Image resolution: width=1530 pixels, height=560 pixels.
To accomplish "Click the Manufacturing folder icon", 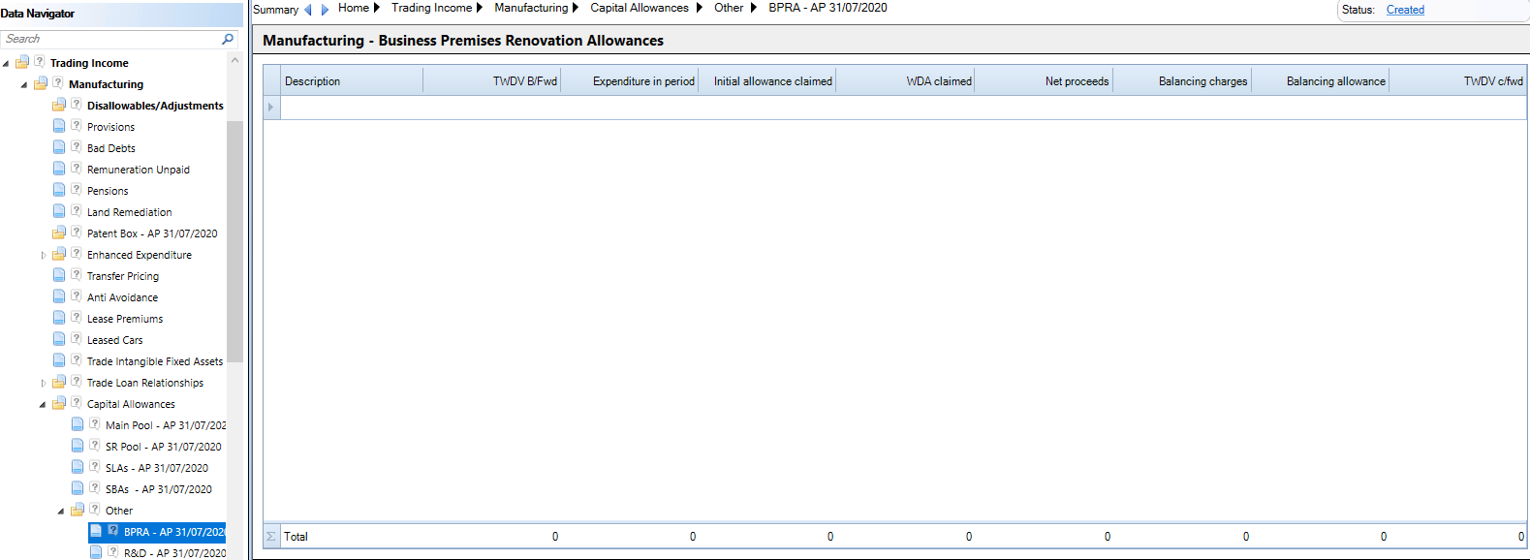I will click(40, 83).
